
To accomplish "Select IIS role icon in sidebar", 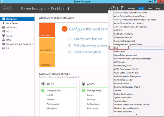I will [x=4, y=48].
